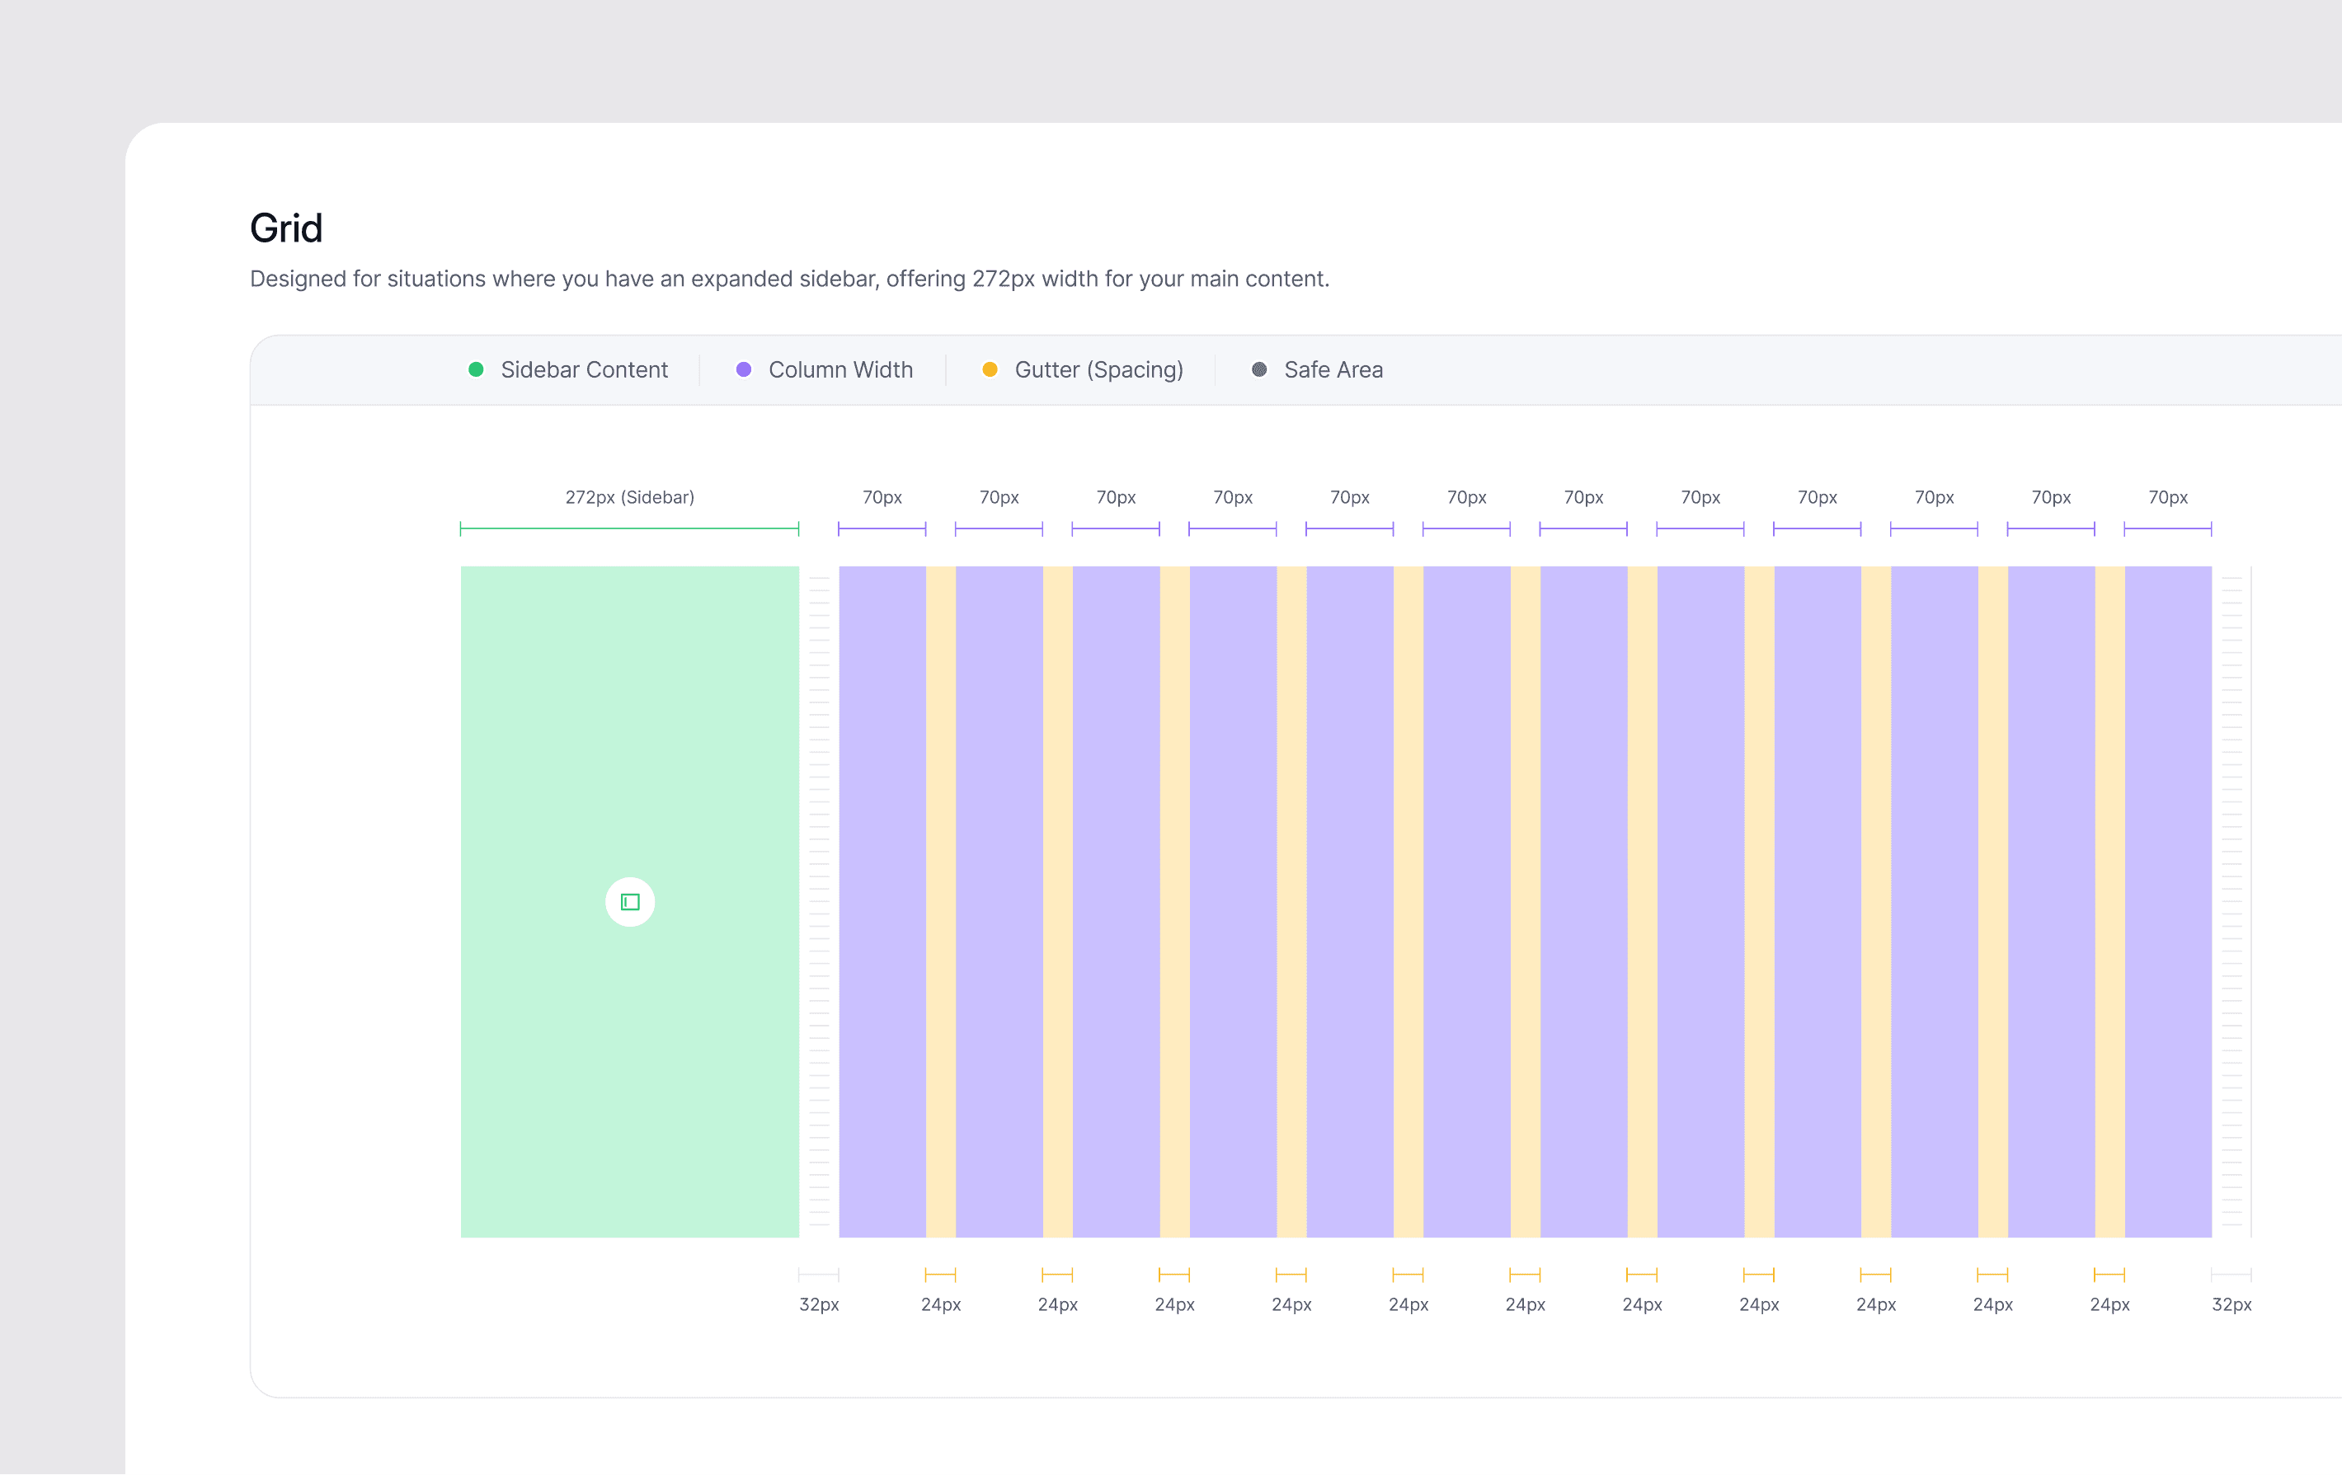Click the purple Column Width legend dot
This screenshot has width=2342, height=1475.
click(743, 369)
